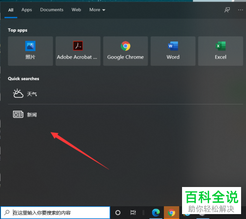Viewport: 246px width, 219px height.
Task: Click the taskbar search input box
Action: click(x=55, y=213)
